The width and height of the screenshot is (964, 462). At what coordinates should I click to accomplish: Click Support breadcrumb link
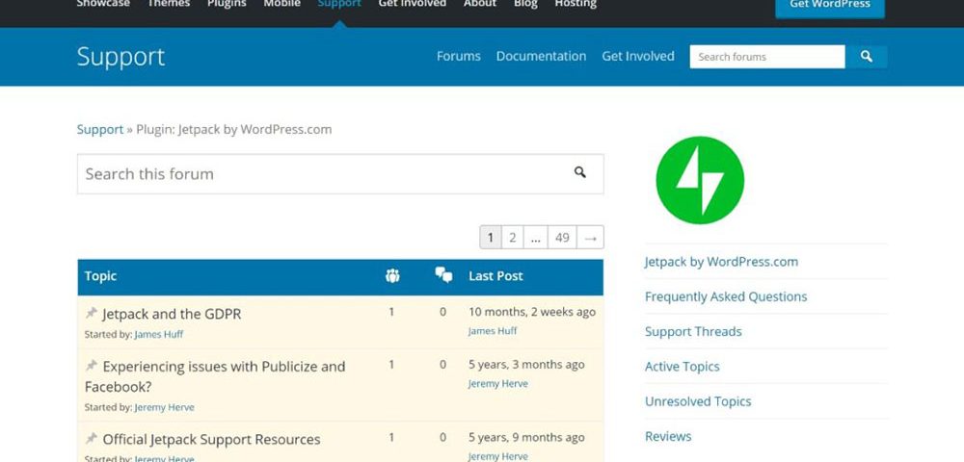coord(100,130)
